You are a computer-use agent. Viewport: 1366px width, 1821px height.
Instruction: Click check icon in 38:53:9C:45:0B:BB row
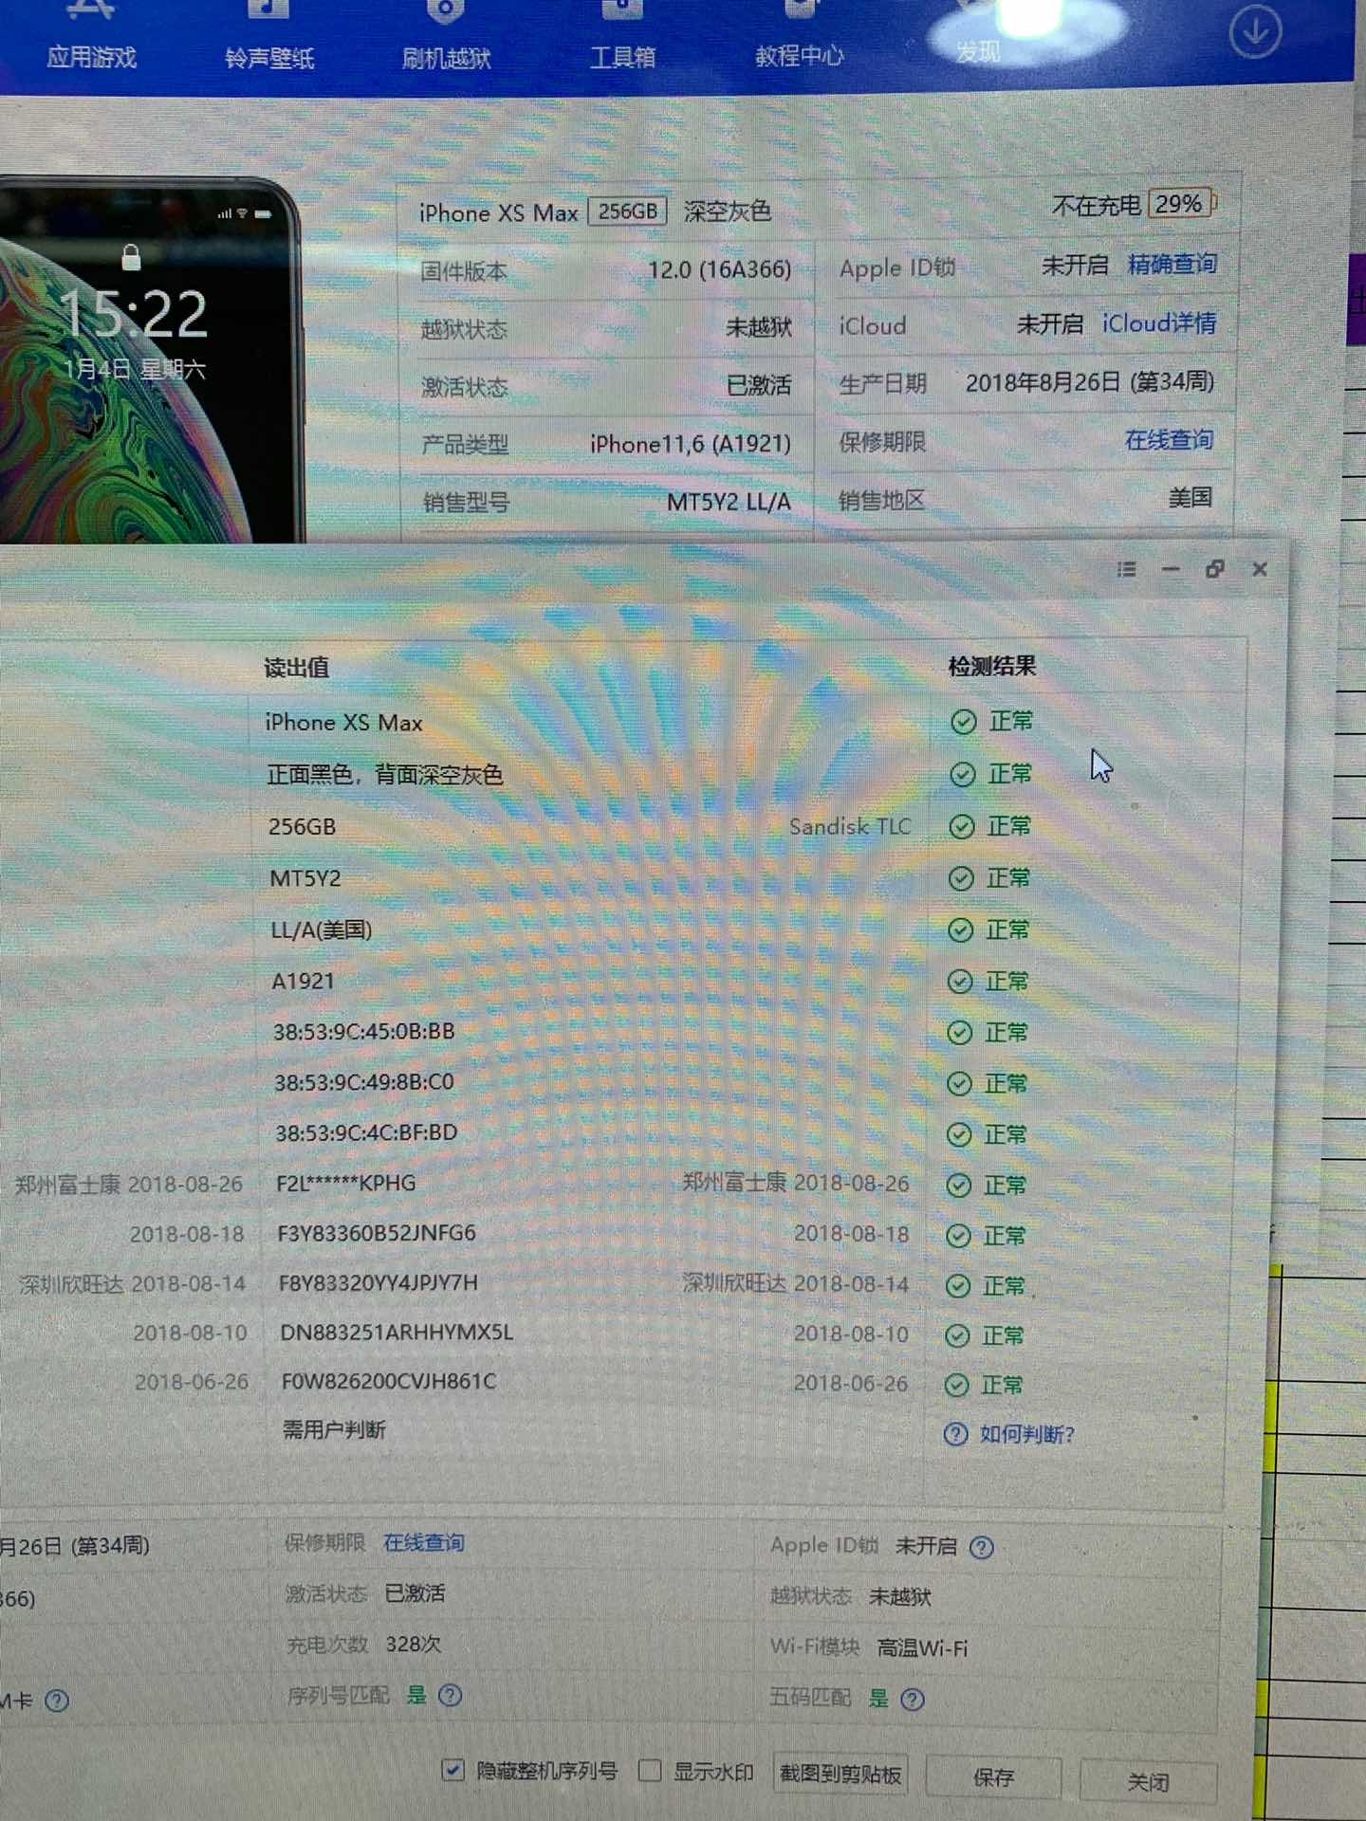coord(960,1032)
